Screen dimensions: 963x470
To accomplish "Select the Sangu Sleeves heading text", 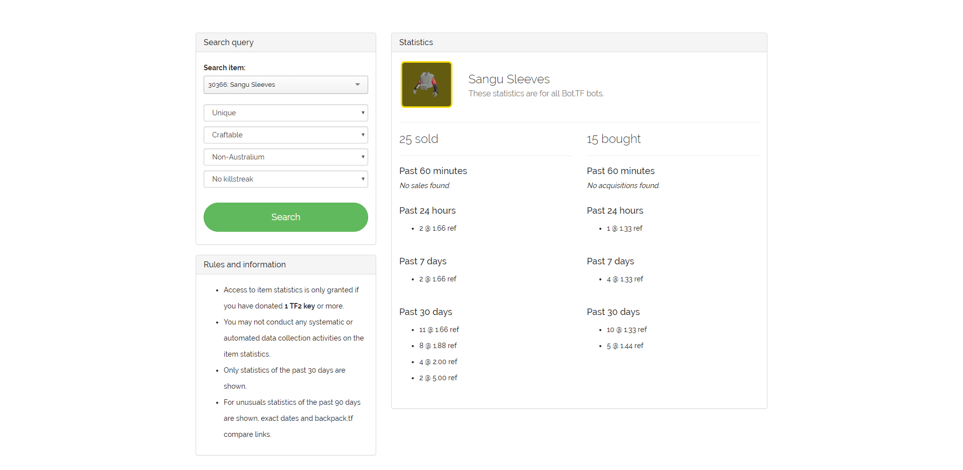I will pyautogui.click(x=509, y=79).
